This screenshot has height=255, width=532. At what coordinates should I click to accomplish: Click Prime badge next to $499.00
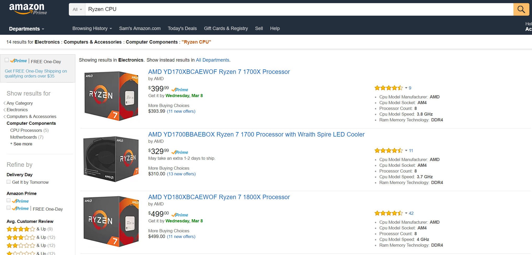[x=180, y=215]
